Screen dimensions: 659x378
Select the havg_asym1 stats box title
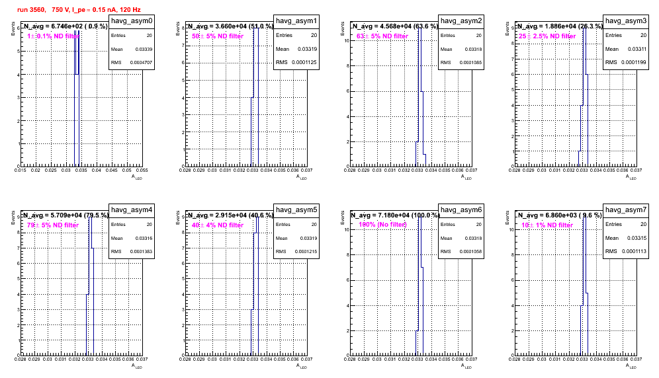point(296,21)
